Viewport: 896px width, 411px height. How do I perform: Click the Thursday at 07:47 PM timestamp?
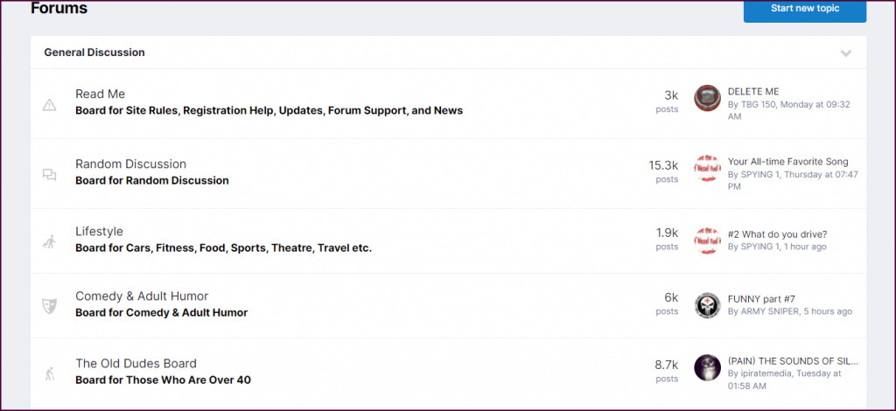pos(793,180)
